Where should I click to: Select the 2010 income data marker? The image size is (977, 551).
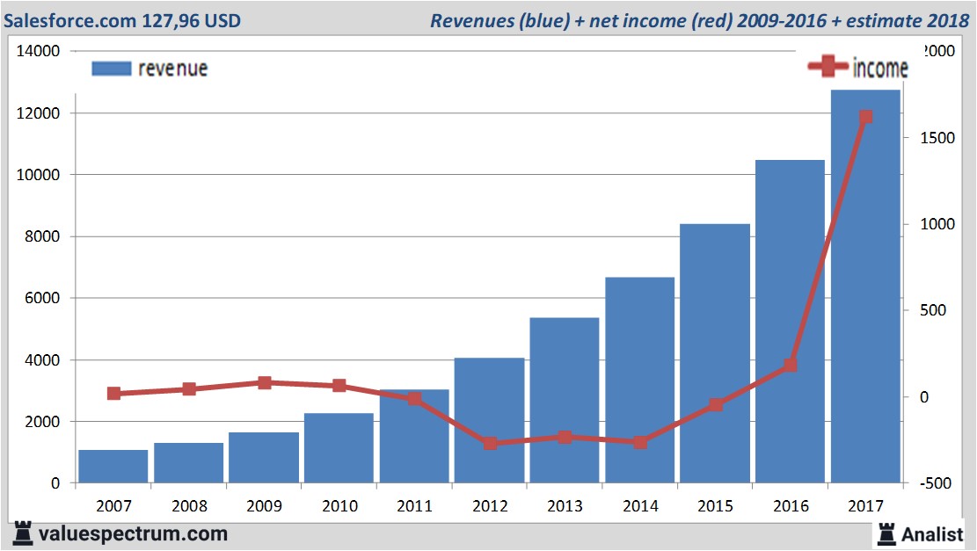pos(339,386)
